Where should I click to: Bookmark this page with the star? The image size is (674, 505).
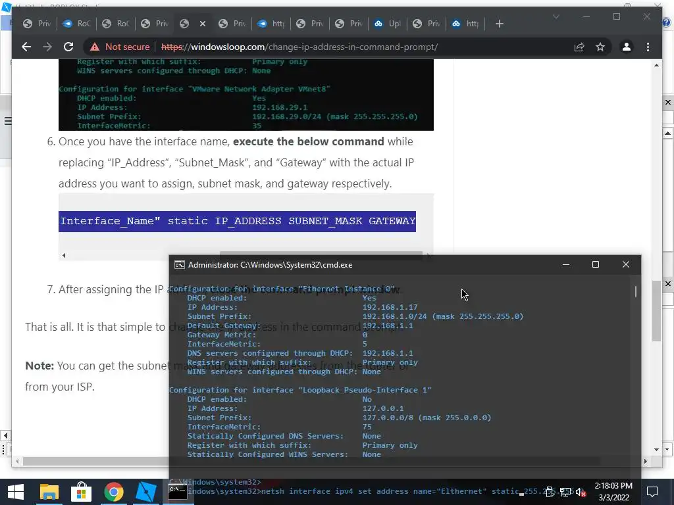point(600,47)
